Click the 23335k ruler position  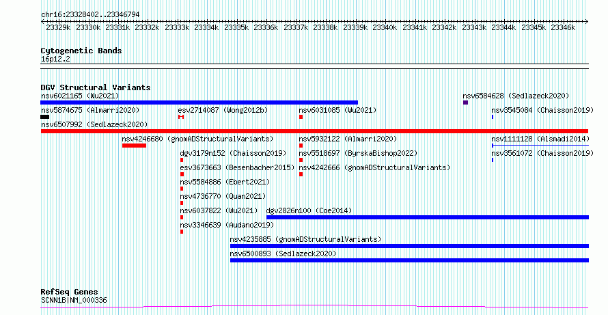click(x=236, y=28)
